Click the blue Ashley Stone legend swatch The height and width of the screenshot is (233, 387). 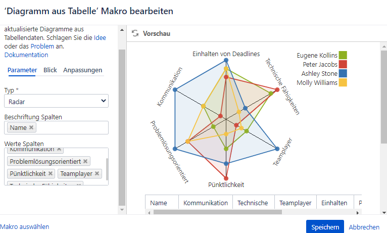tap(343, 73)
